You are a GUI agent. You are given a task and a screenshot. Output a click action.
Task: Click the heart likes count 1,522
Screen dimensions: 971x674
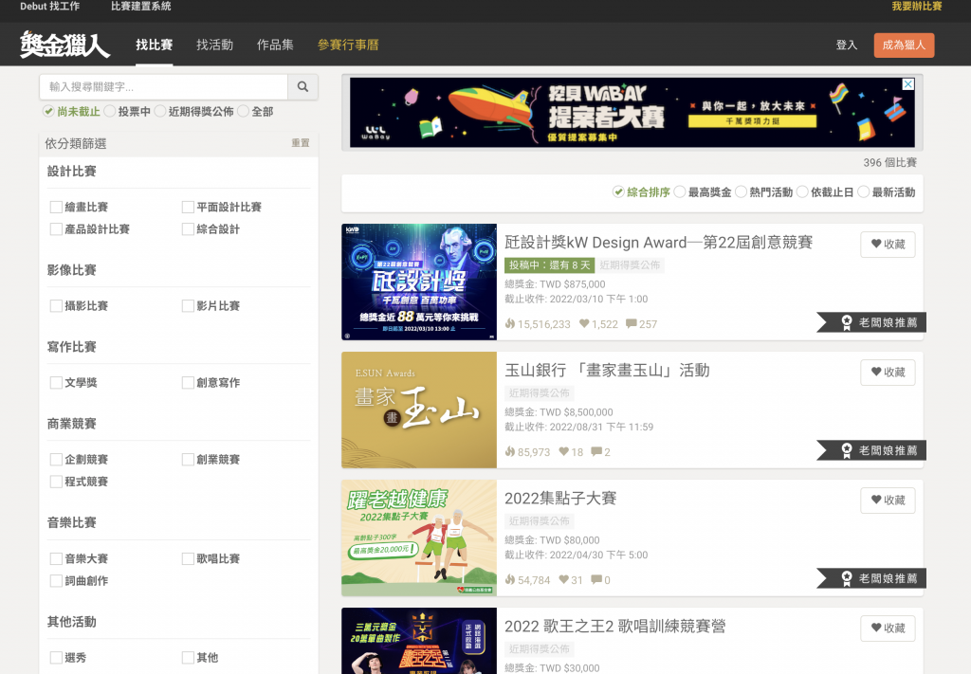tap(598, 323)
